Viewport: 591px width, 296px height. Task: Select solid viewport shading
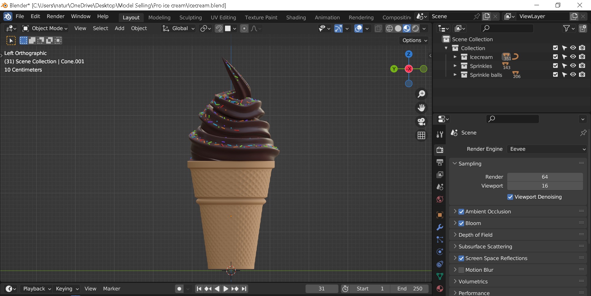(x=398, y=29)
